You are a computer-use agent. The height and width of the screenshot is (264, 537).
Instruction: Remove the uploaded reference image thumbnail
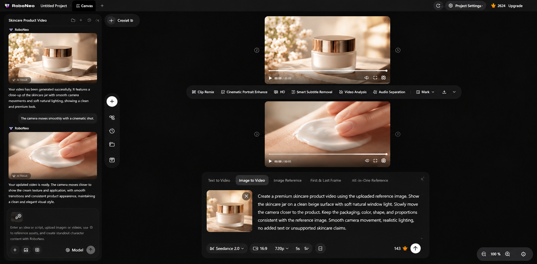pos(246,196)
